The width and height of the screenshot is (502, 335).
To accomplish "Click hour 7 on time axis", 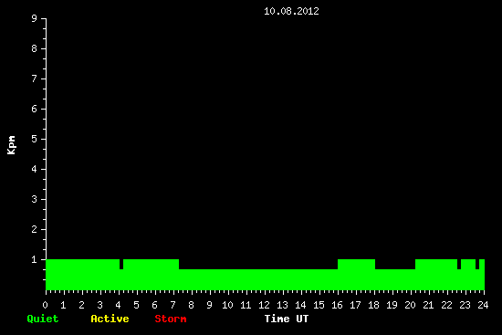I will click(173, 305).
